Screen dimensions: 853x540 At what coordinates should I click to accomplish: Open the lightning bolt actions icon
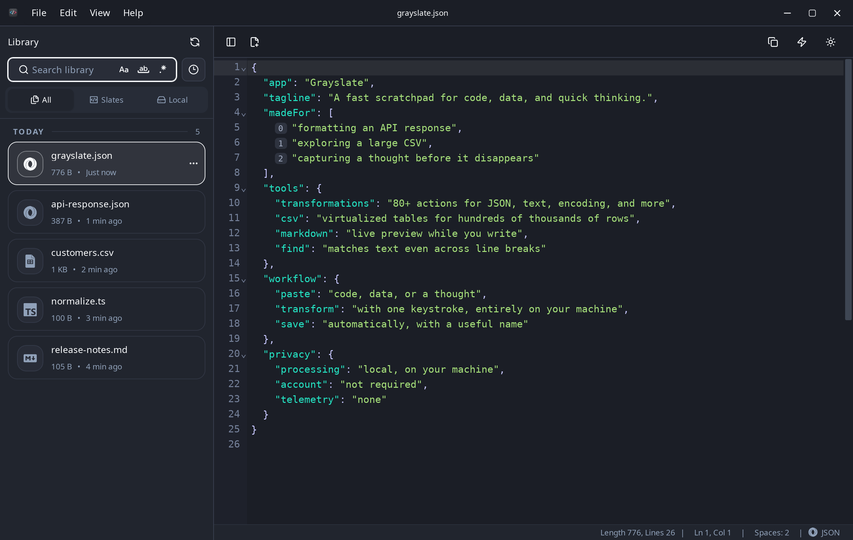pyautogui.click(x=802, y=42)
